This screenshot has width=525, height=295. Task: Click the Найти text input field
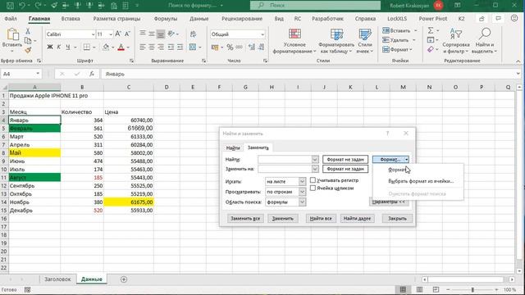point(285,160)
